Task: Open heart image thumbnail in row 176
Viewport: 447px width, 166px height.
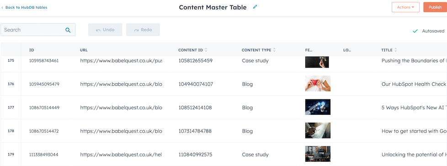Action: (x=318, y=84)
